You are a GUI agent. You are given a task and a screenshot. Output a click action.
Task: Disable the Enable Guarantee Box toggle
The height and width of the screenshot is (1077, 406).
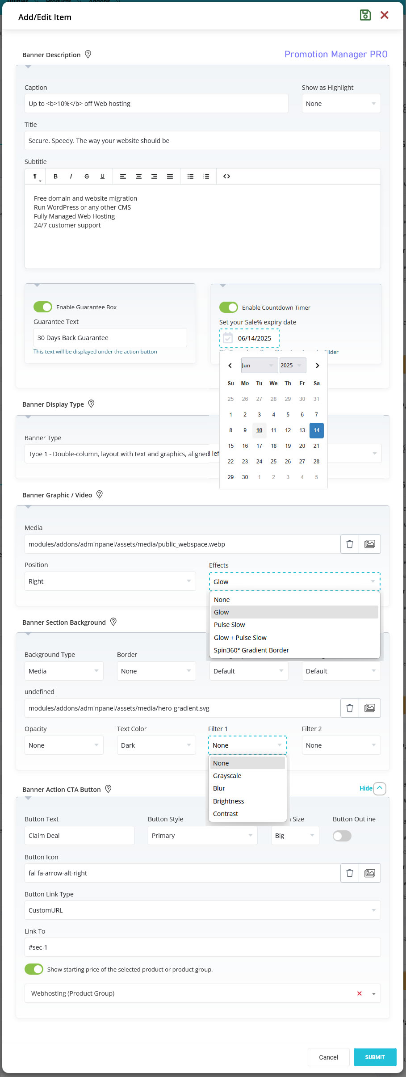(x=43, y=307)
